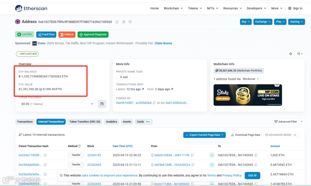Screen dimensions: 311x186
Task: Click the Sign In account icon
Action: click(290, 8)
